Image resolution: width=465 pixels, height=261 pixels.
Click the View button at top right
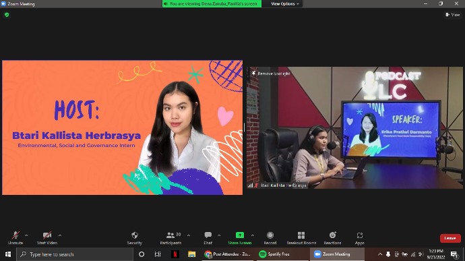(x=453, y=15)
